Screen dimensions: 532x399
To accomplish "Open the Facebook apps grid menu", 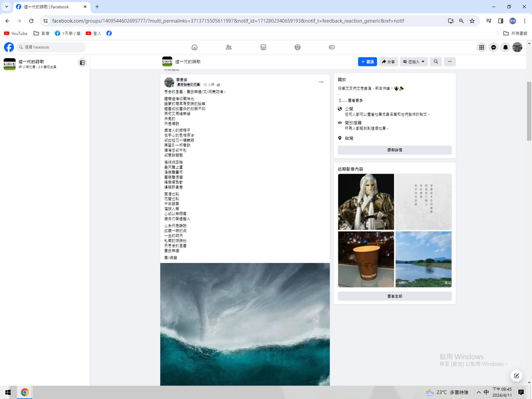I will point(482,47).
